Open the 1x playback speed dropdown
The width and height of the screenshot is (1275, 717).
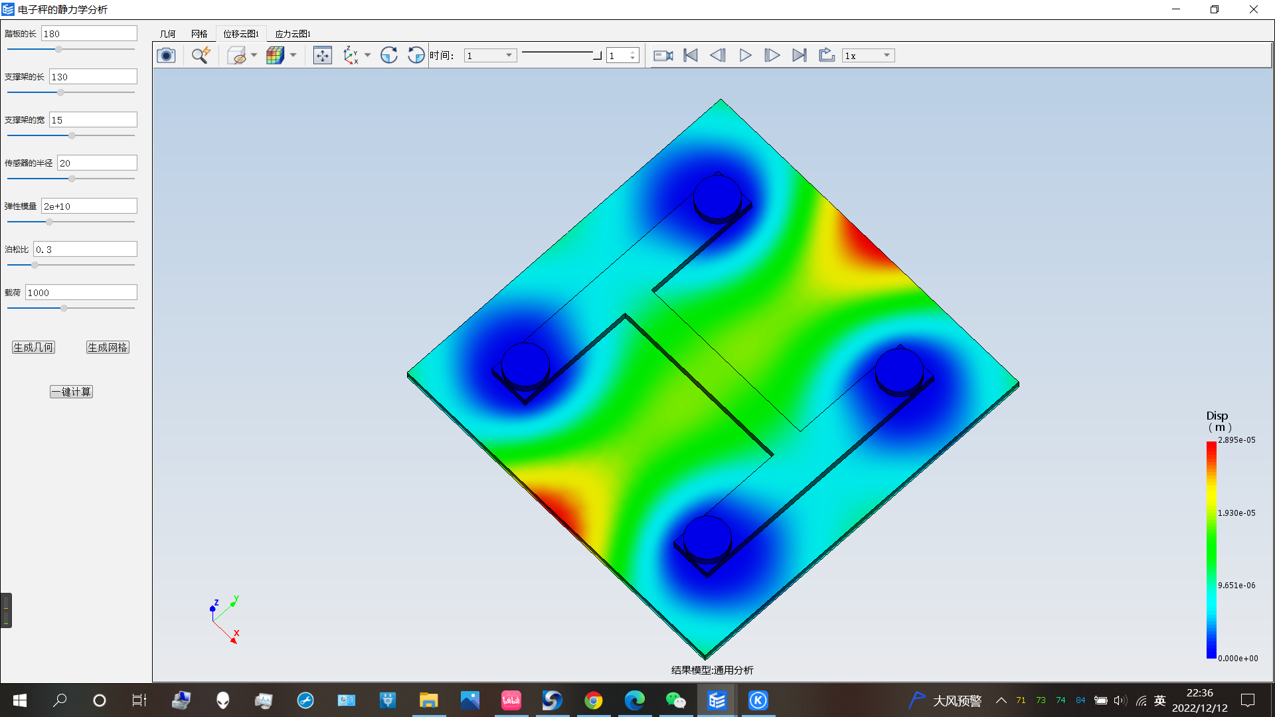click(869, 56)
